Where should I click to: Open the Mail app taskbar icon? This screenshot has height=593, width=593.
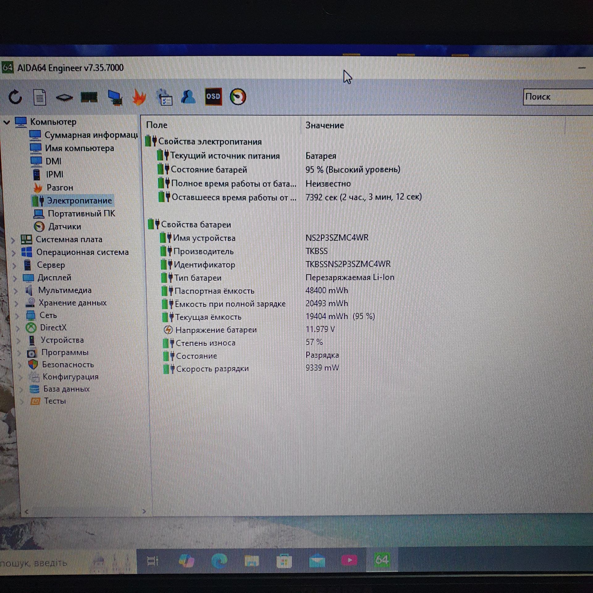click(x=317, y=561)
